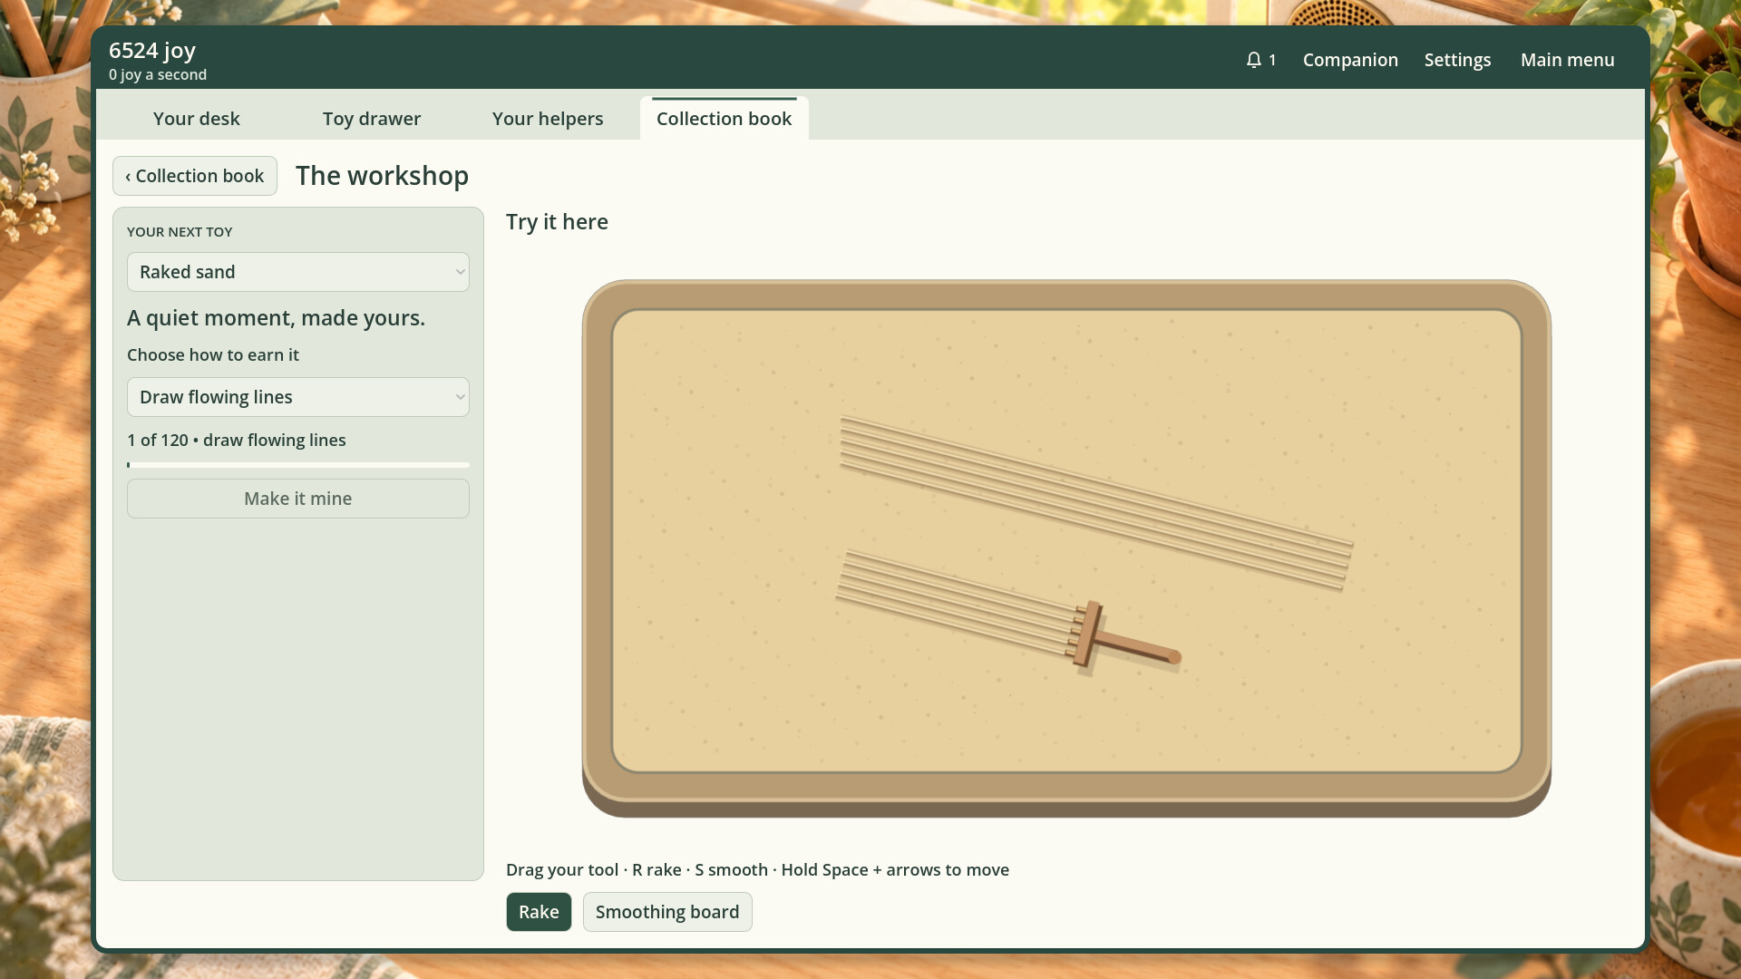The image size is (1741, 979).
Task: Open Settings in the top bar
Action: [1457, 60]
